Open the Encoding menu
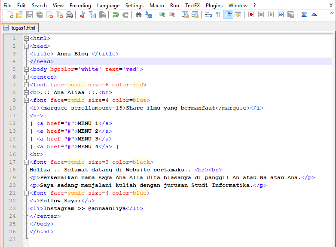The width and height of the screenshot is (336, 247). pos(80,5)
